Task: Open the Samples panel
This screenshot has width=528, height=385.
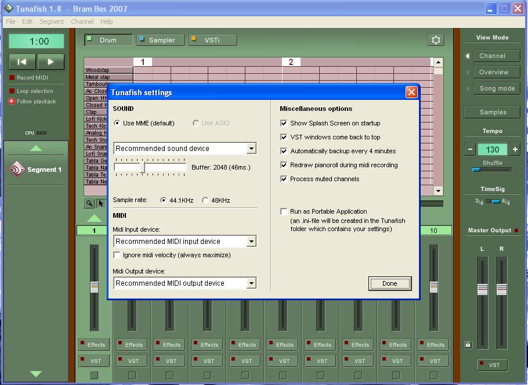Action: point(492,112)
